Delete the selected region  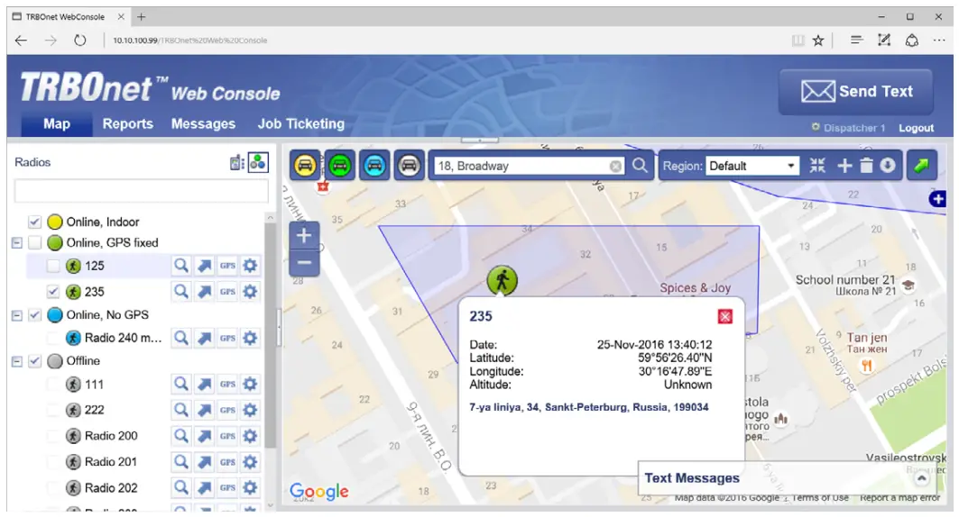click(x=866, y=166)
